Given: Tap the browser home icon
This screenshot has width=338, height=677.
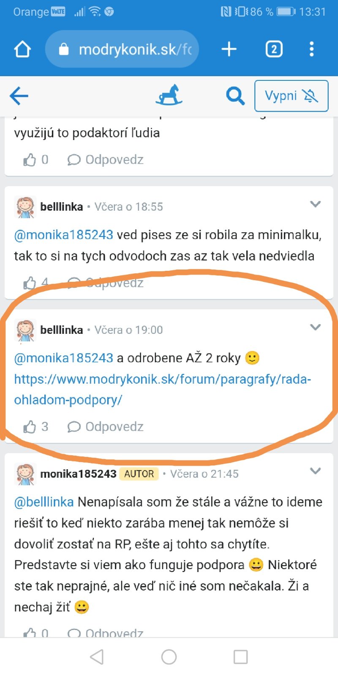Looking at the screenshot, I should coord(22,49).
